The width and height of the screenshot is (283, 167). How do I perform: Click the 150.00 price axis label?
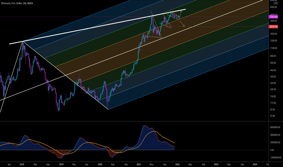point(273,97)
